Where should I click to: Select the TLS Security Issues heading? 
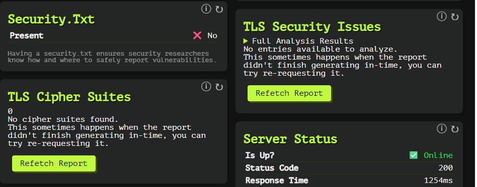pyautogui.click(x=312, y=27)
